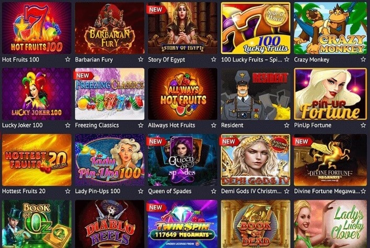Screen dimensions: 370x248
Task: Mark Lucky Joker 100 as favorite
Action: click(68, 125)
